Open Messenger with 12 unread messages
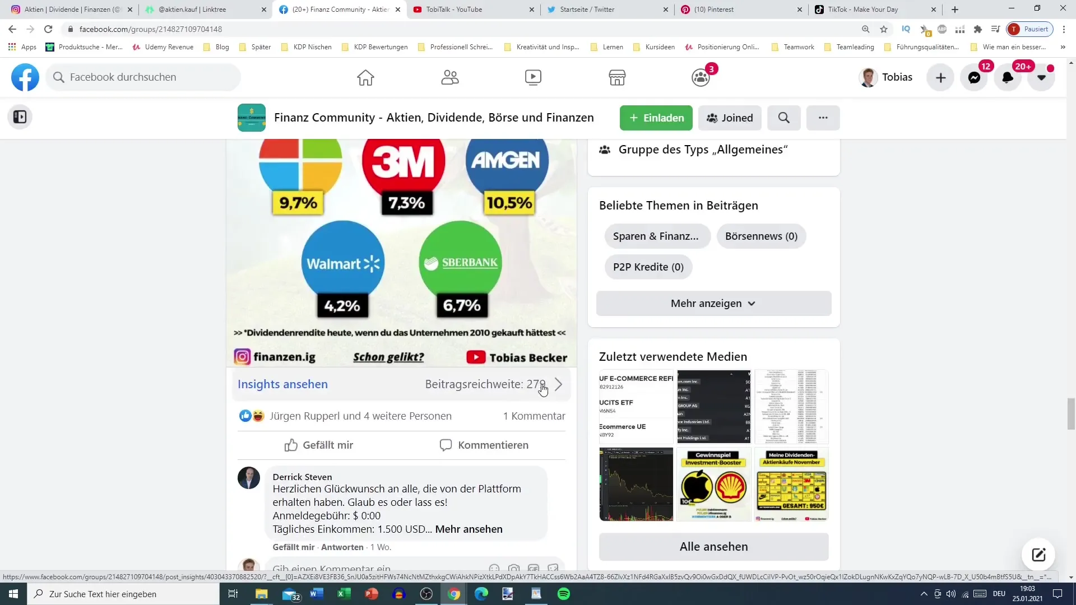 975,77
